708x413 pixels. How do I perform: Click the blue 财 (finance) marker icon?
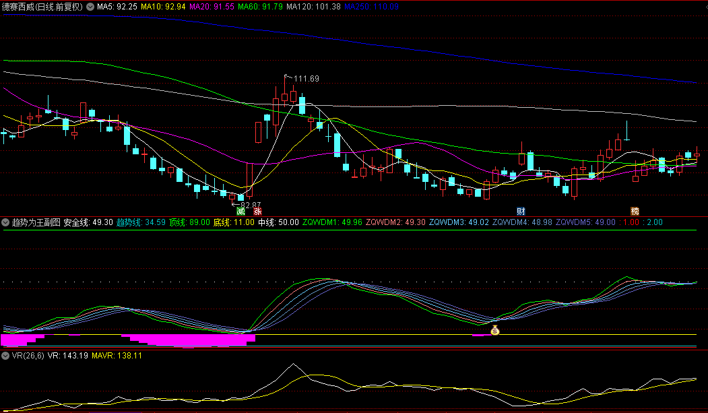(521, 211)
